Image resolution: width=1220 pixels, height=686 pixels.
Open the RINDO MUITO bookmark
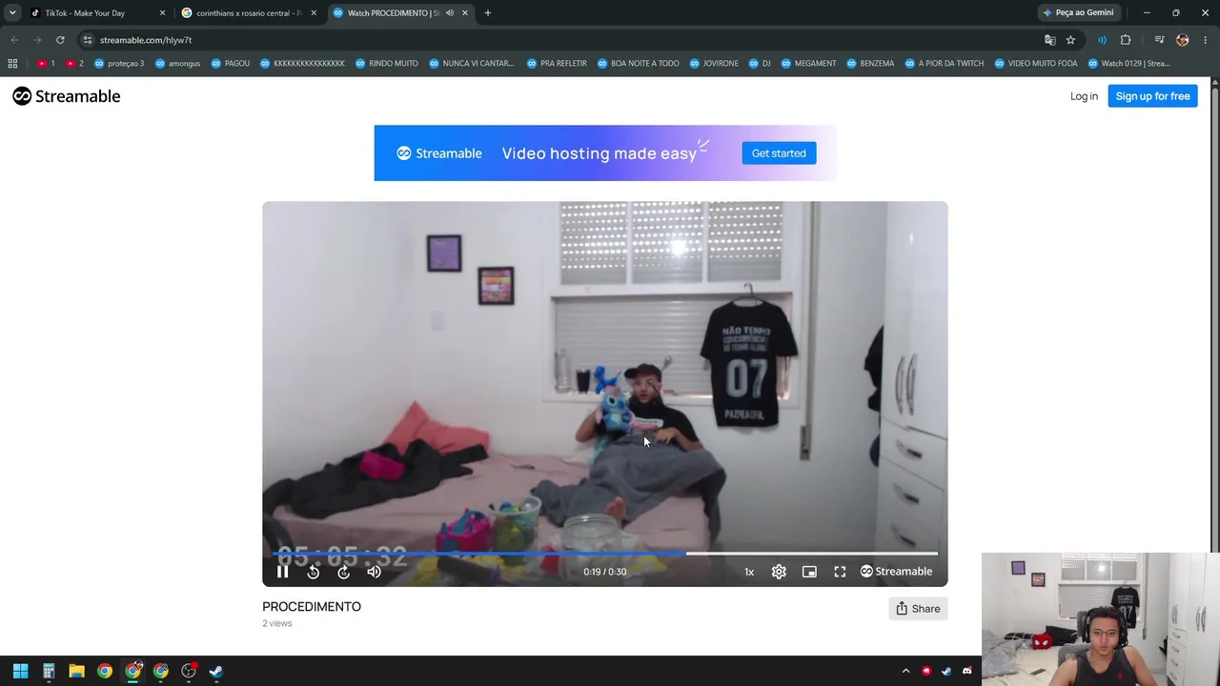[x=387, y=64]
